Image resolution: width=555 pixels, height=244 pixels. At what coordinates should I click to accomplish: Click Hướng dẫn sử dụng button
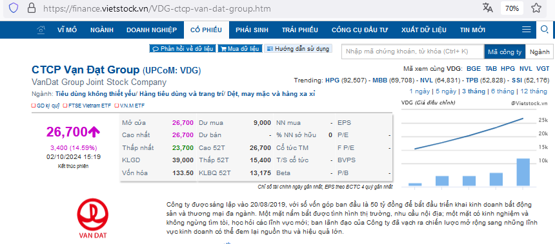[298, 49]
